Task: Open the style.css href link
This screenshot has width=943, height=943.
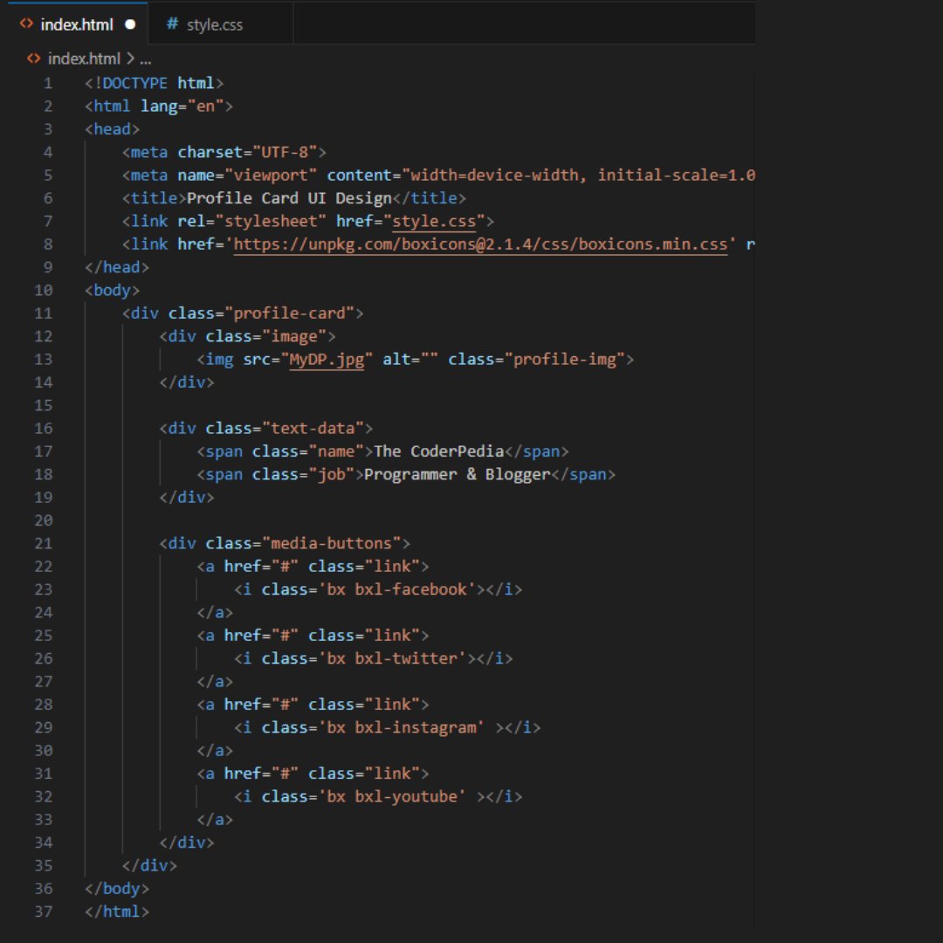Action: click(x=434, y=221)
